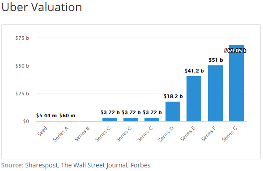This screenshot has height=171, width=263.
Task: Click the $69.05 b data label
Action: [x=235, y=51]
